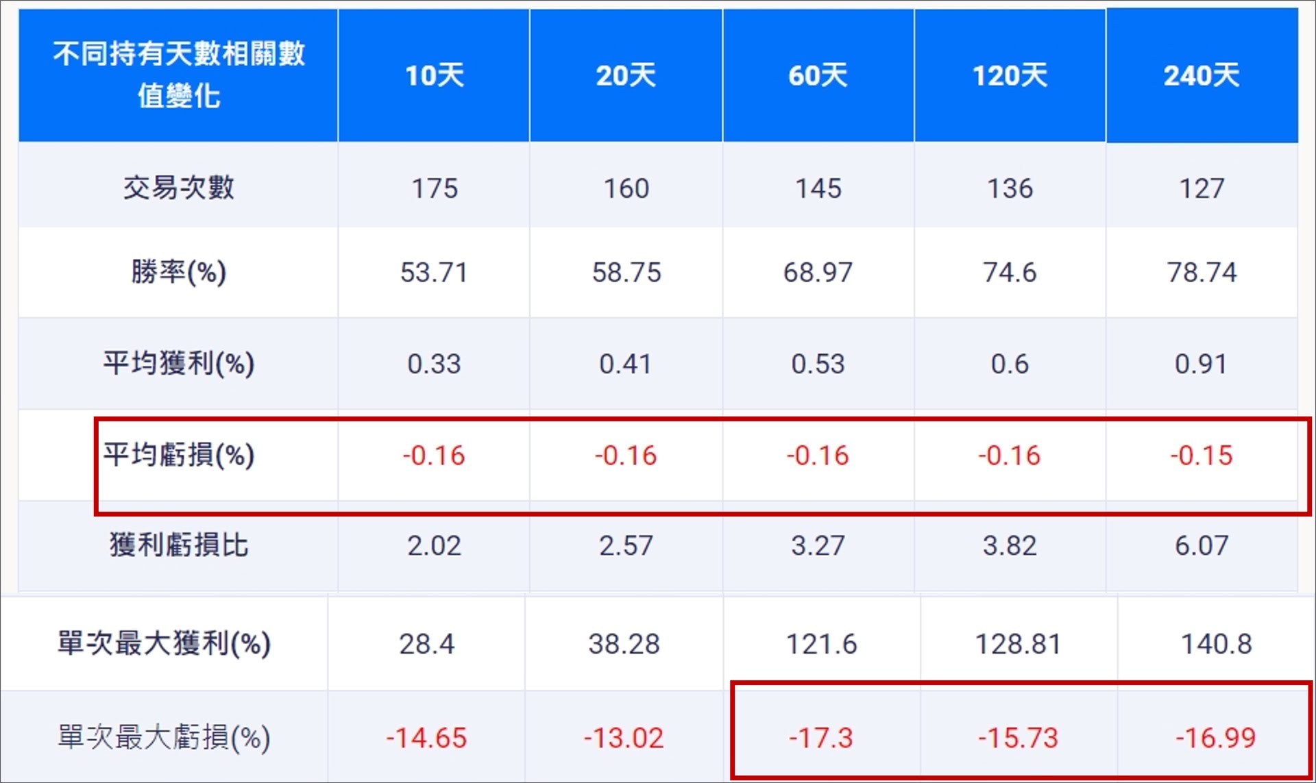Screen dimensions: 1316x783
Task: Select the 6.07 profit-loss ratio cell
Action: click(1202, 546)
